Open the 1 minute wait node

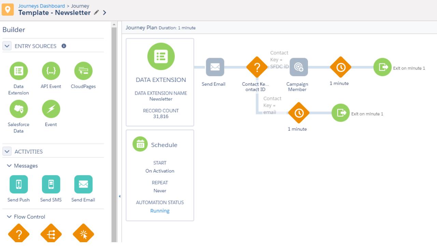[x=340, y=68]
